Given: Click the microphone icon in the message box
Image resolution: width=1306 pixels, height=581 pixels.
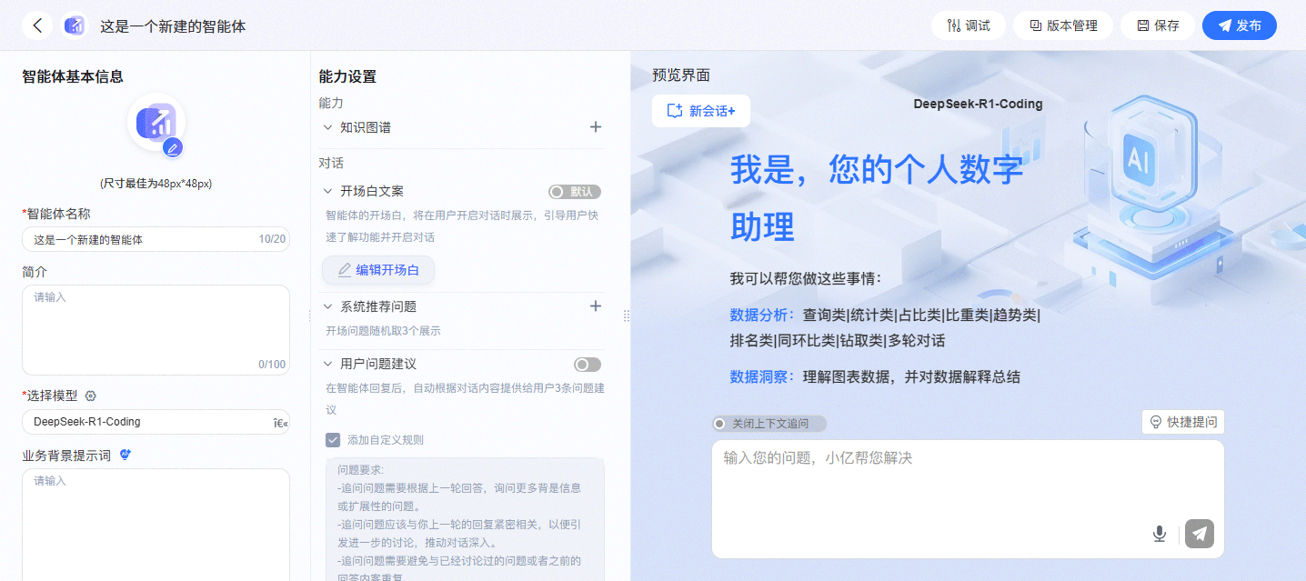Looking at the screenshot, I should [1160, 534].
